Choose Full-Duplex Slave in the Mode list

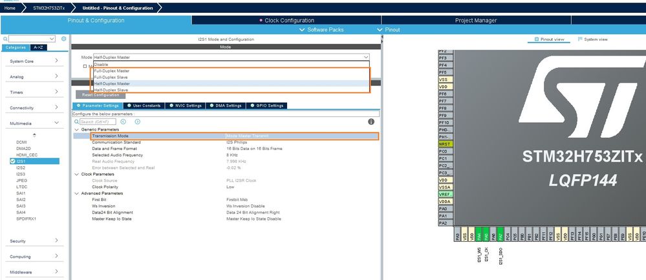click(x=231, y=77)
